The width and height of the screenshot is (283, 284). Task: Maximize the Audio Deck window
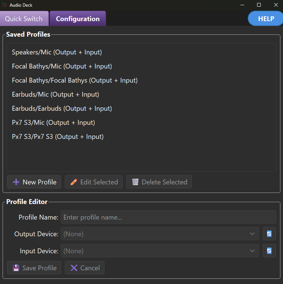click(x=259, y=5)
